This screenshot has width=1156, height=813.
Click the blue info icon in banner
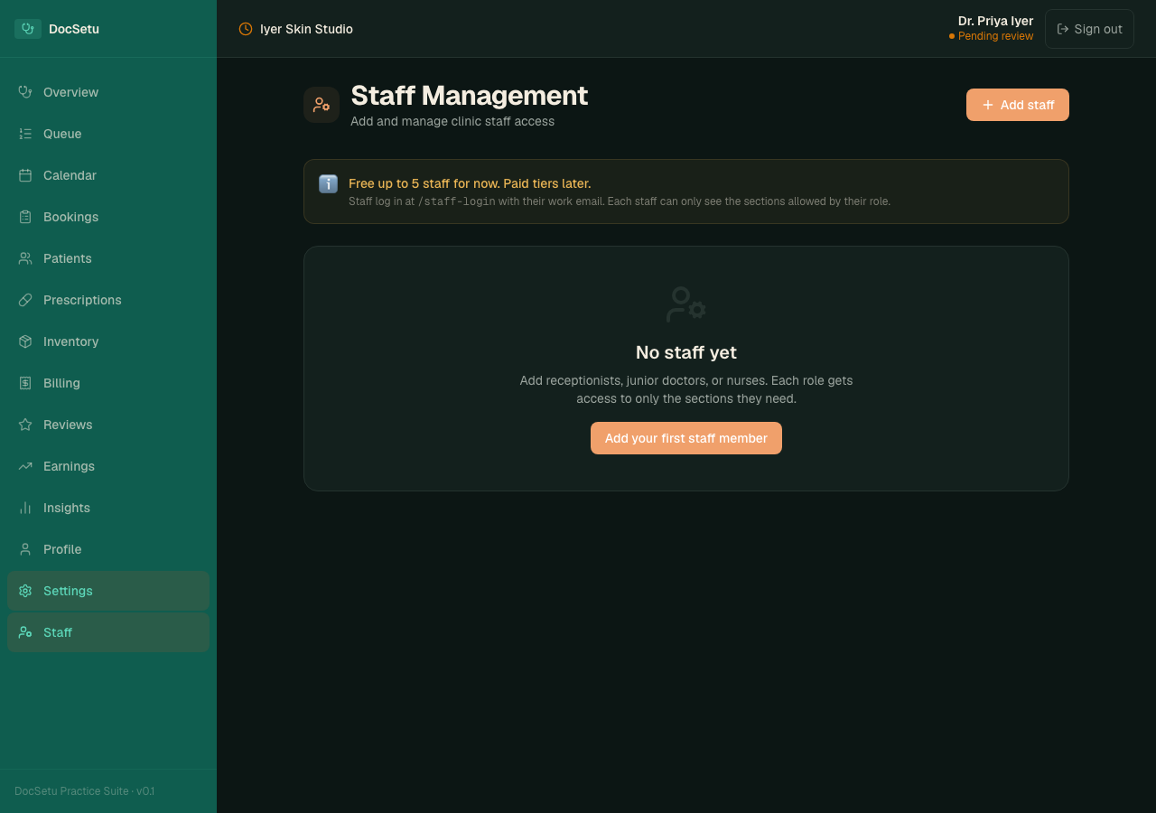pos(328,183)
